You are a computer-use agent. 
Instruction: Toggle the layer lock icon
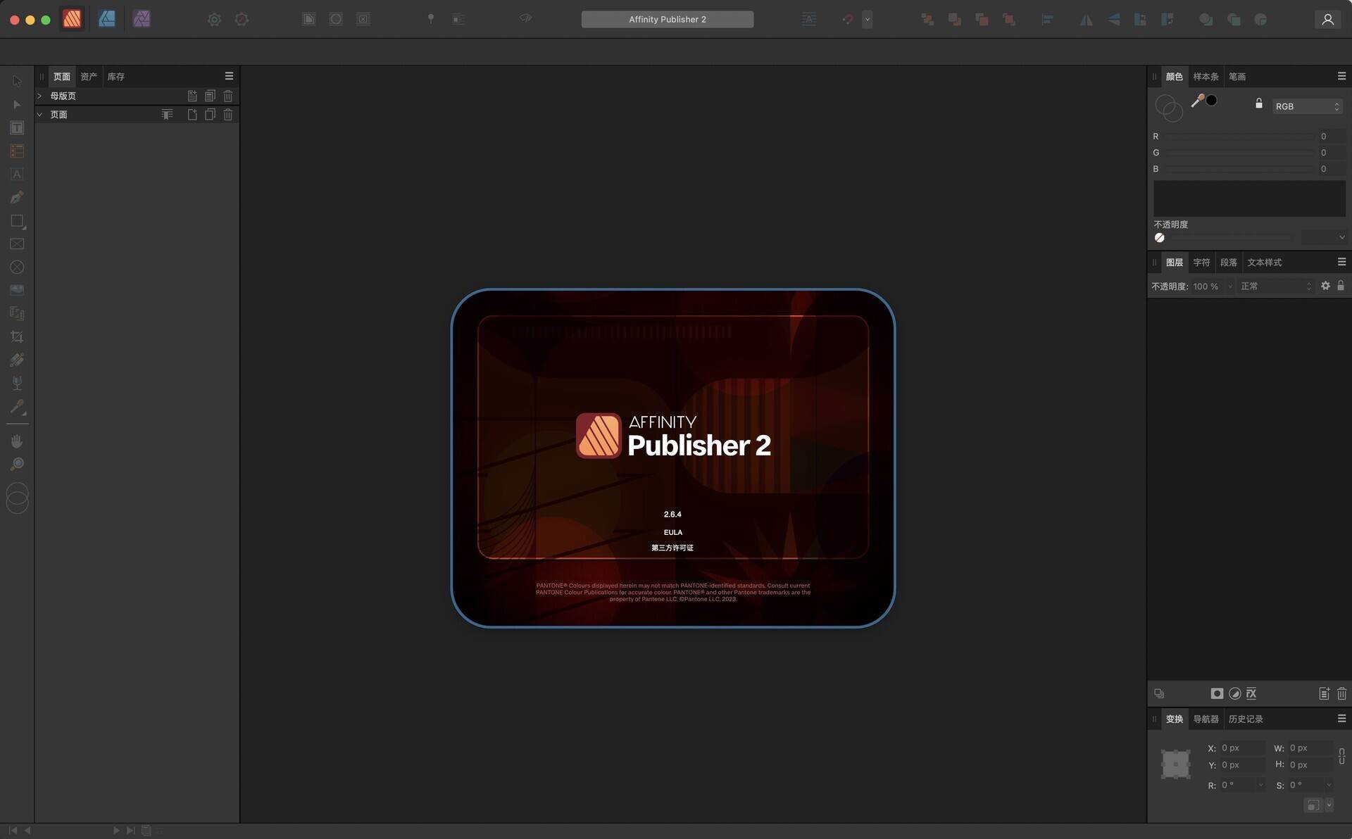[1341, 286]
